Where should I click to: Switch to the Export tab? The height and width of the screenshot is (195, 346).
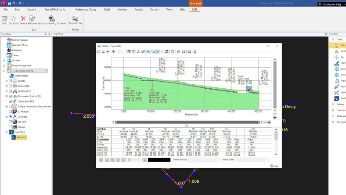[x=155, y=10]
